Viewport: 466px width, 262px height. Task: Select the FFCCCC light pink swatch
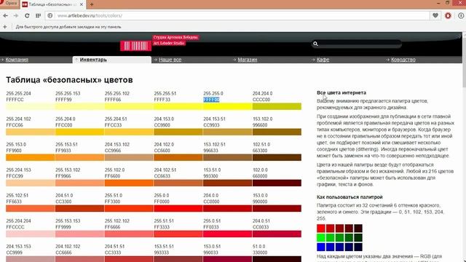(x=31, y=234)
